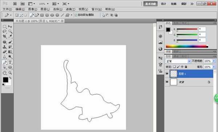Select the Dodge tool
218x132 pixels.
tap(10, 56)
